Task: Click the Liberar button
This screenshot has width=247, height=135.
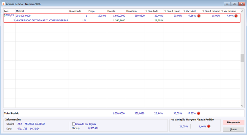Action: pos(233,129)
